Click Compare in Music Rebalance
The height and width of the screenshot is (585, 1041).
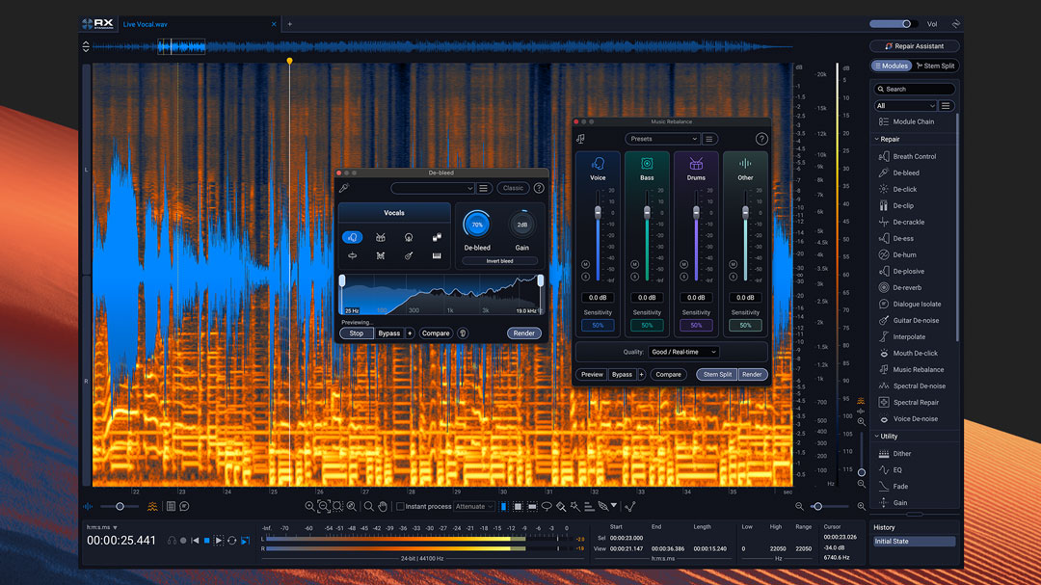(x=668, y=374)
